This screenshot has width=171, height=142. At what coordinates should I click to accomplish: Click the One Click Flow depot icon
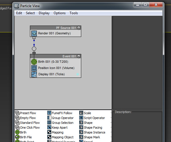(17, 128)
